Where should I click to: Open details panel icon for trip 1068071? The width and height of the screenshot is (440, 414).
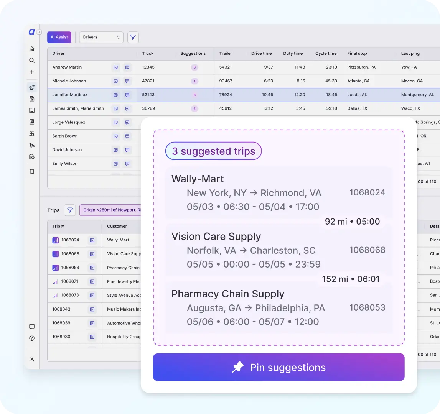coord(92,281)
